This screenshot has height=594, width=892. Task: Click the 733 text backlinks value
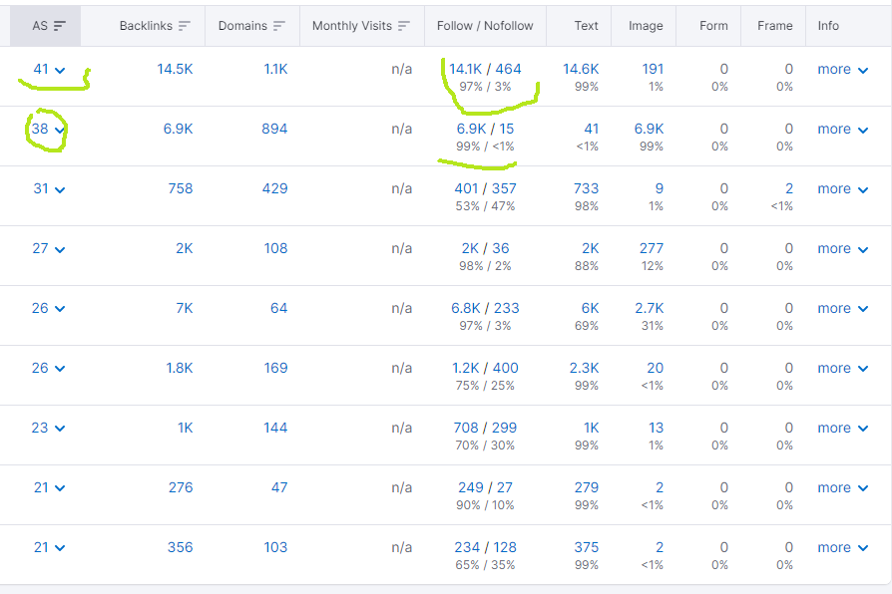pyautogui.click(x=586, y=188)
